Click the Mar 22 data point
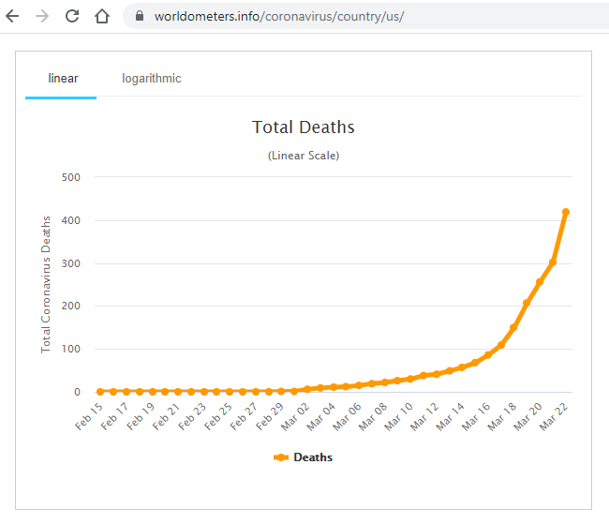 coord(566,212)
